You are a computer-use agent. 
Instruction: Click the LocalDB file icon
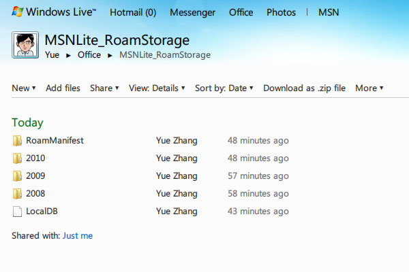point(18,211)
